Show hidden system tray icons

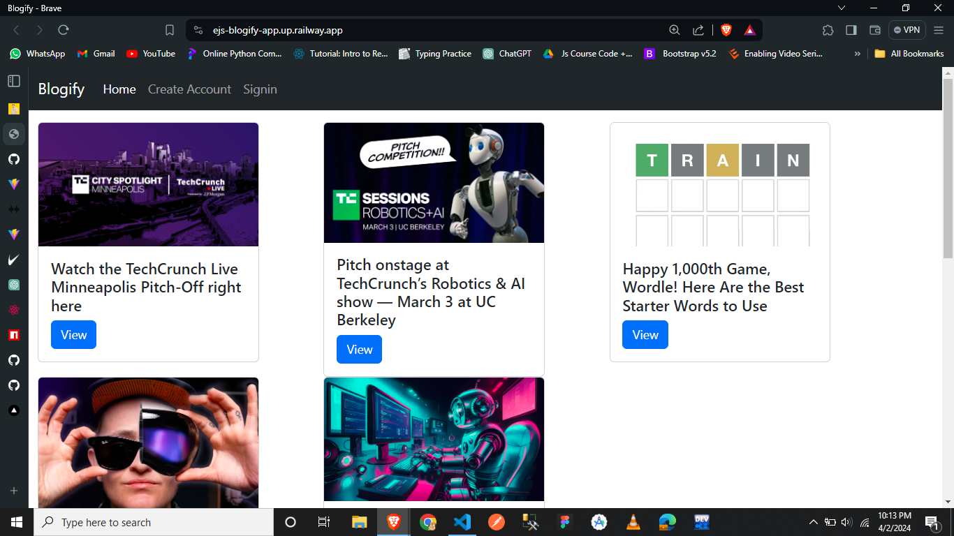pyautogui.click(x=813, y=522)
